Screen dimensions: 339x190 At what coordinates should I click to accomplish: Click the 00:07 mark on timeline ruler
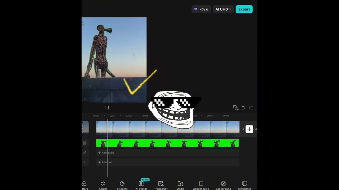[x=209, y=116]
